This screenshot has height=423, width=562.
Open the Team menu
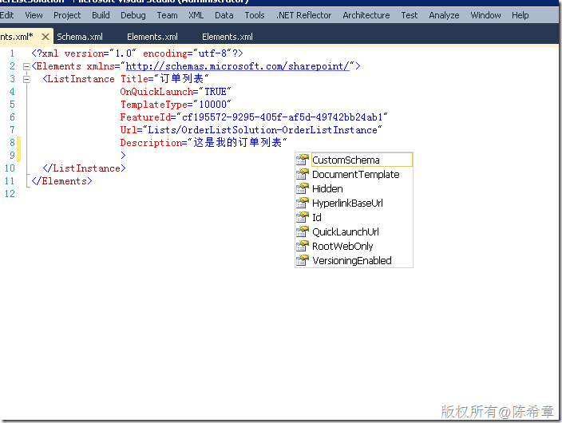coord(167,15)
